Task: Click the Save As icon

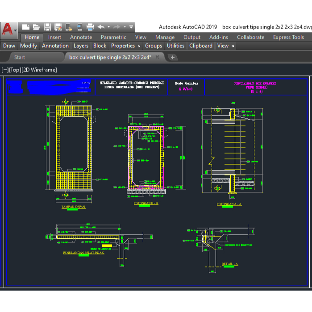Action: pos(58,27)
